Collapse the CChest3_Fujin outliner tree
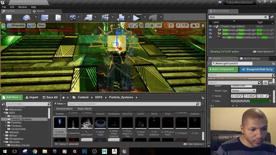The width and height of the screenshot is (276, 155). pos(214,27)
